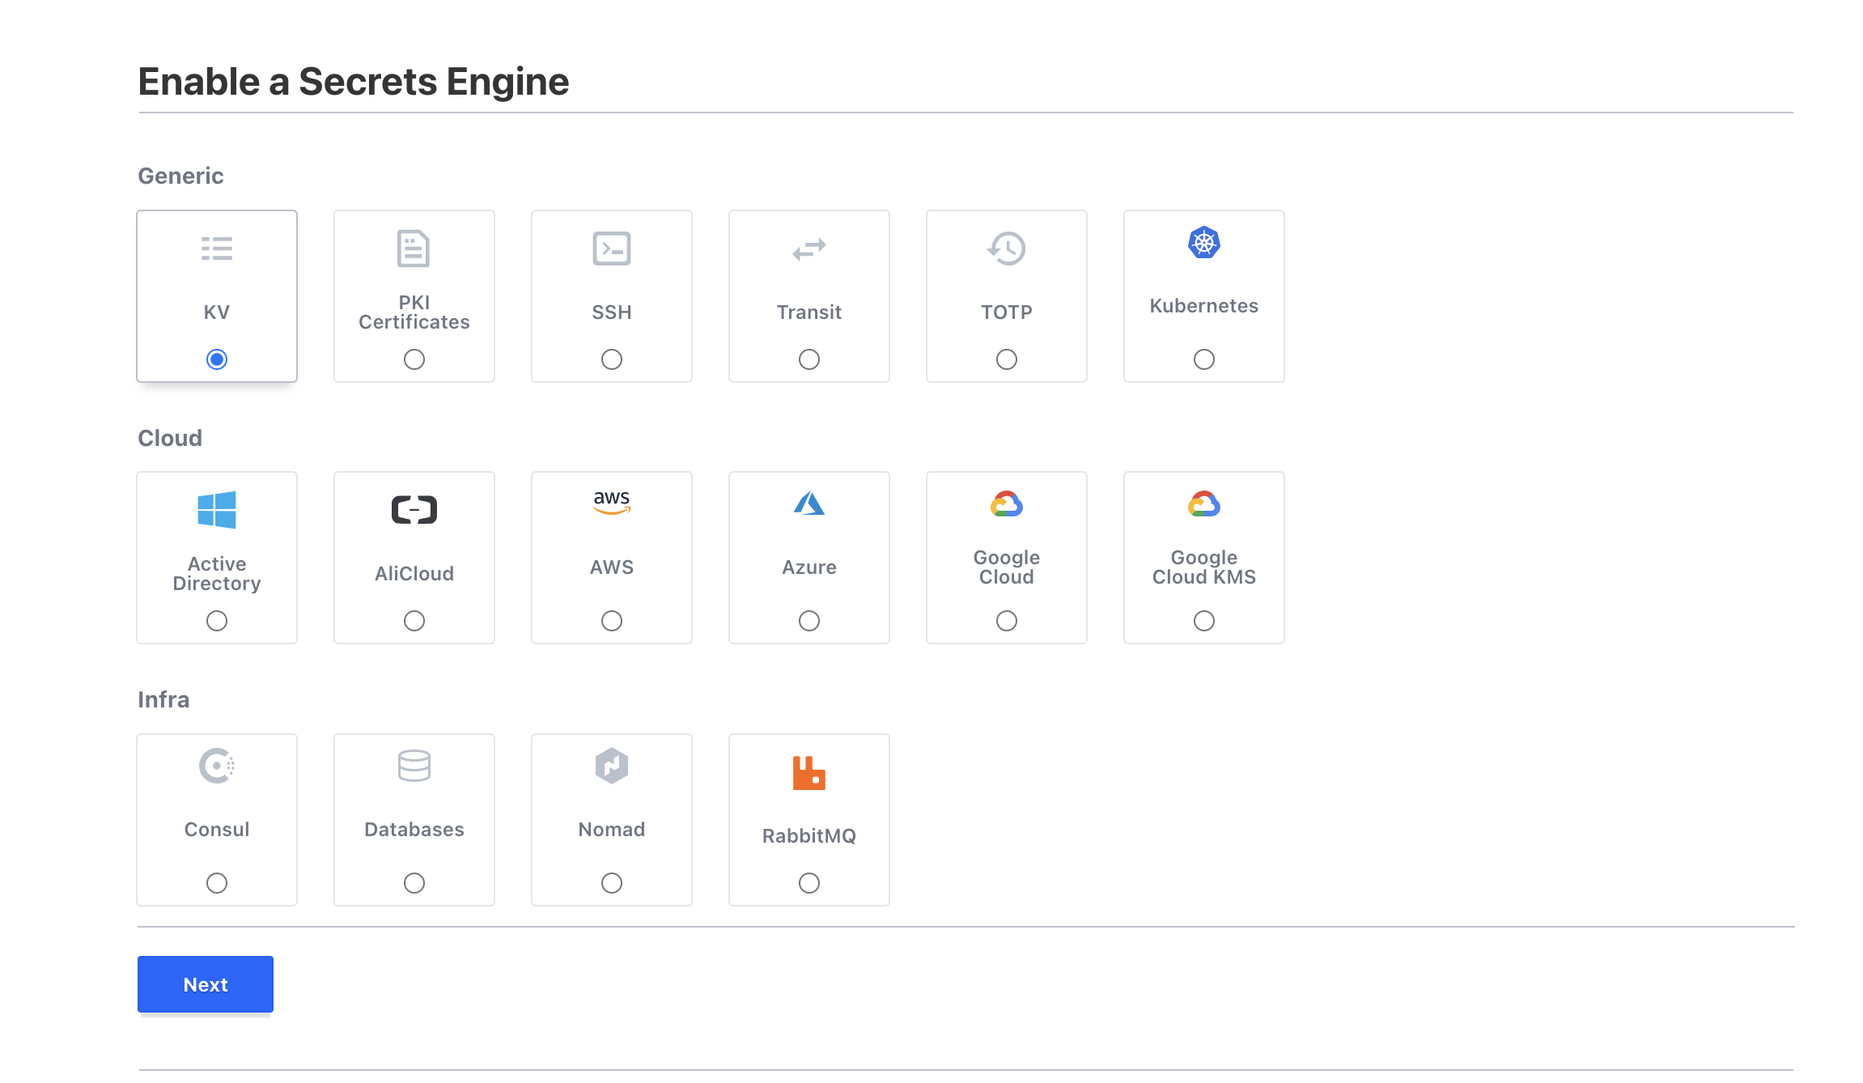Click the Active Directory Windows logo
The height and width of the screenshot is (1083, 1863).
pyautogui.click(x=216, y=510)
